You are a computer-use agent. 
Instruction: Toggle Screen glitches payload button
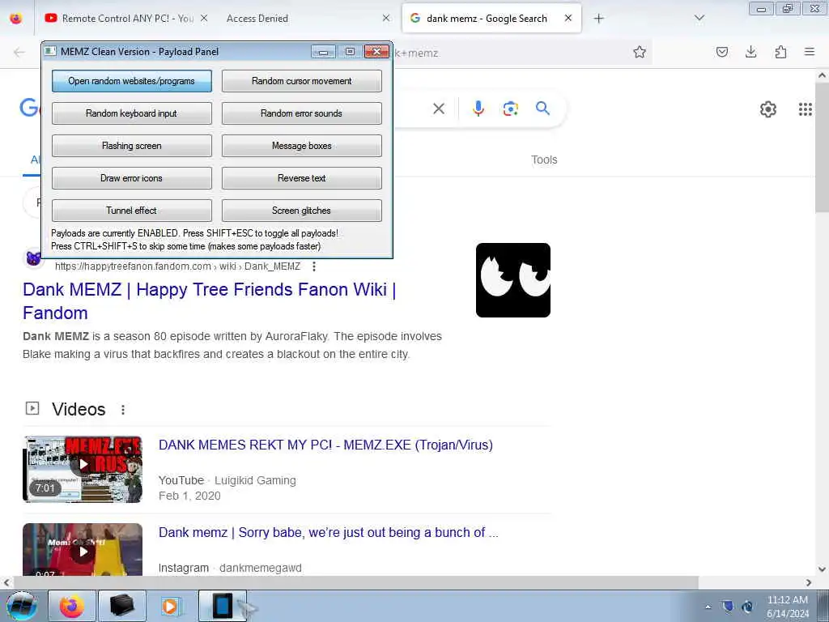[301, 211]
